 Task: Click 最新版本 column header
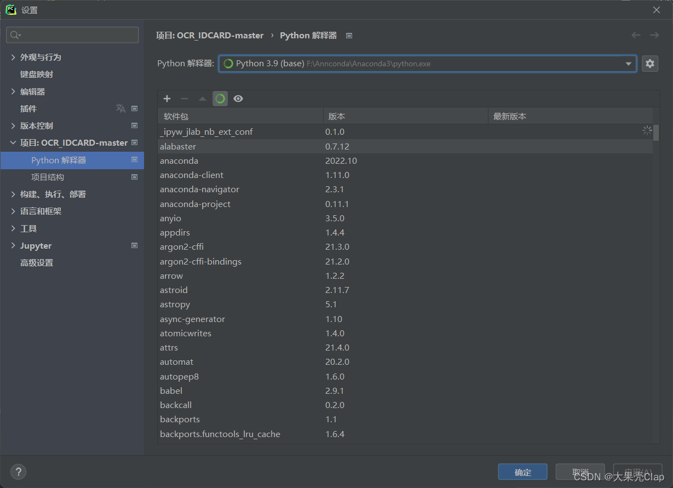point(570,116)
